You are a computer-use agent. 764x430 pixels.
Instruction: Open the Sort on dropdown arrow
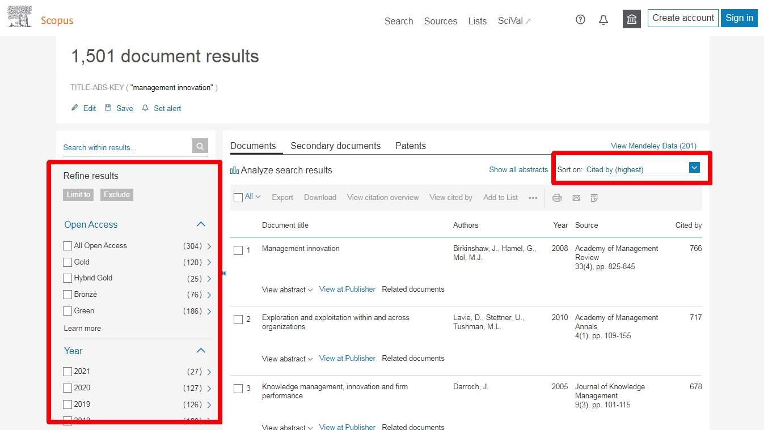point(694,168)
